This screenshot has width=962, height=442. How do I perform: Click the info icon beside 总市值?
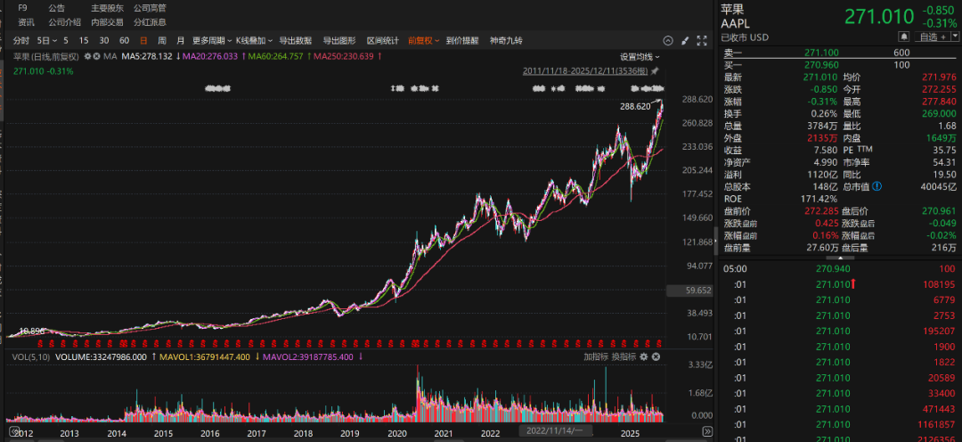pyautogui.click(x=878, y=186)
